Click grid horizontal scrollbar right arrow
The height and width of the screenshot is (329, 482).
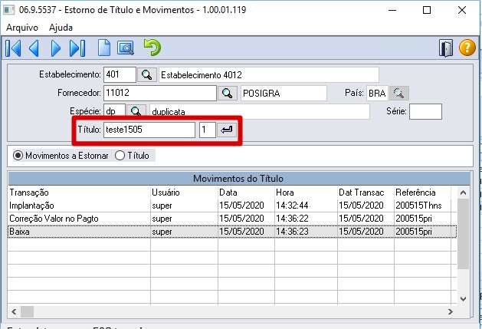point(451,312)
